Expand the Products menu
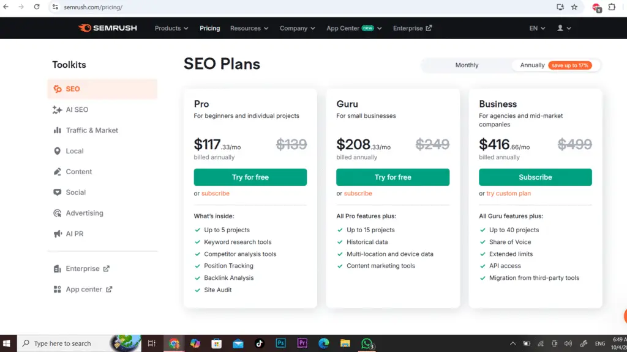 (171, 28)
